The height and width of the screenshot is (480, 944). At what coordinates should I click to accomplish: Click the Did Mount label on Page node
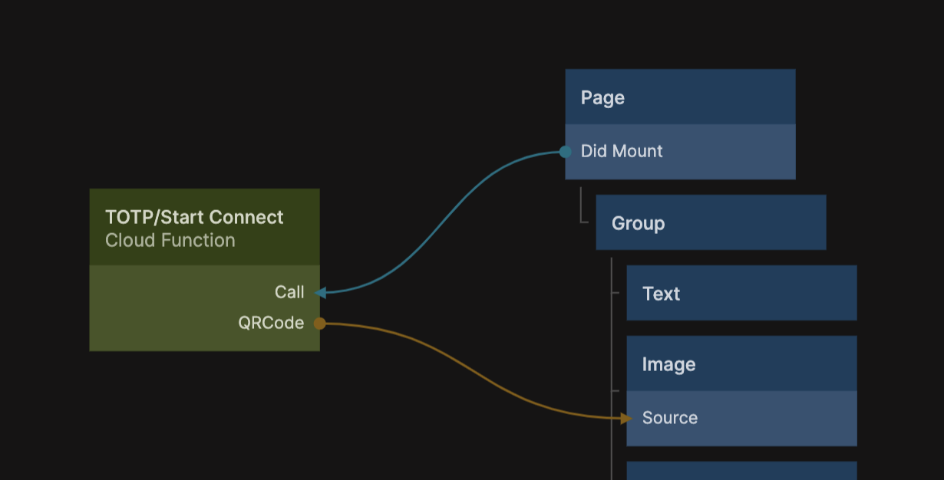(x=622, y=151)
